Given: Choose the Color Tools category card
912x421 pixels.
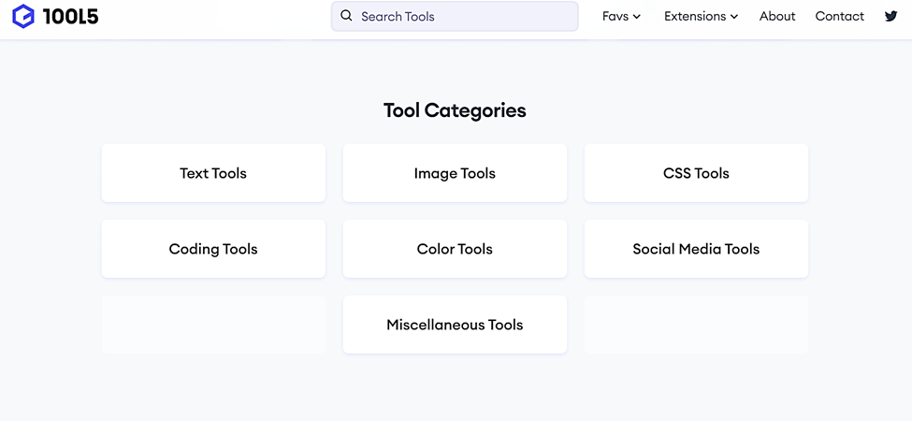Looking at the screenshot, I should (455, 249).
